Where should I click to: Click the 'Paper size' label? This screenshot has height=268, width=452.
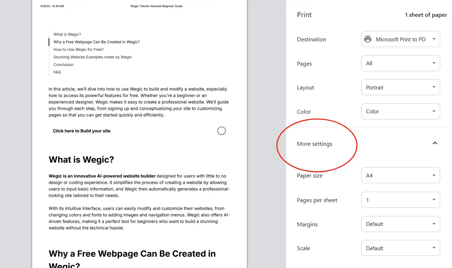pyautogui.click(x=310, y=176)
